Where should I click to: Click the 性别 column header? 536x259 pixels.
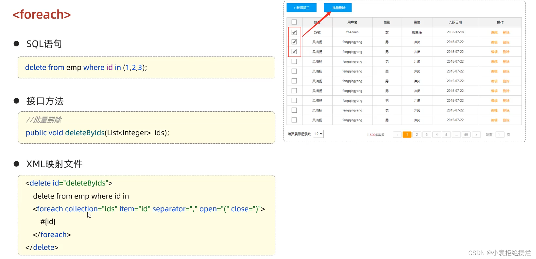pos(387,22)
